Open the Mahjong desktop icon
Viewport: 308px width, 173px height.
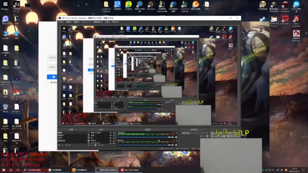(x=296, y=36)
